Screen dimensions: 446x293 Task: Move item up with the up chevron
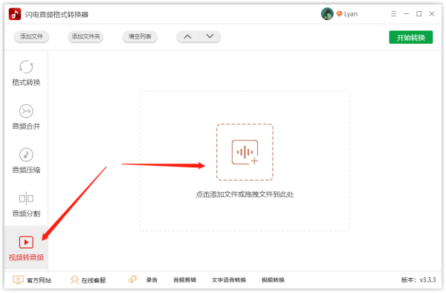(x=187, y=36)
